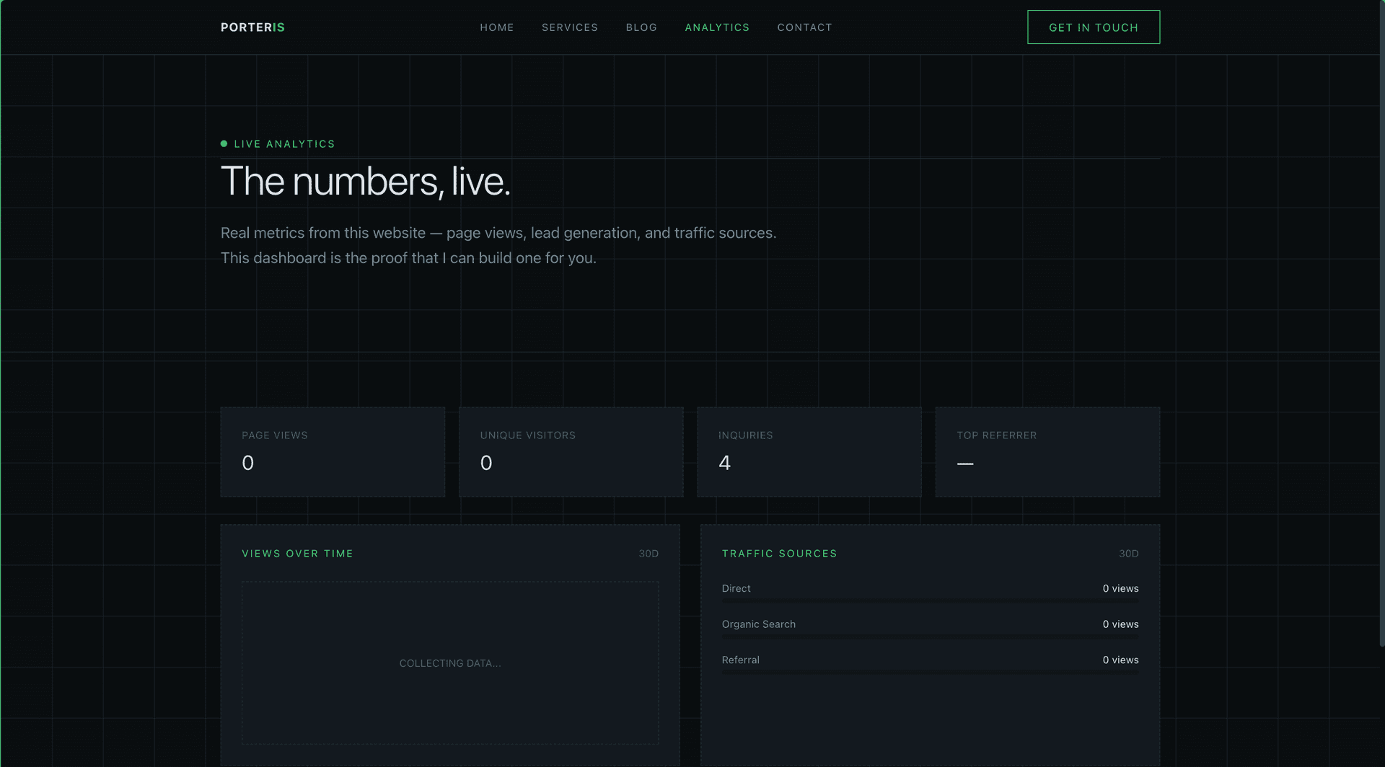This screenshot has width=1385, height=767.
Task: Click the Top Referrer card
Action: pyautogui.click(x=1047, y=451)
